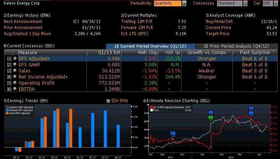
Task: Click the Operating Profit estimate 772.833M
Action: (110, 83)
